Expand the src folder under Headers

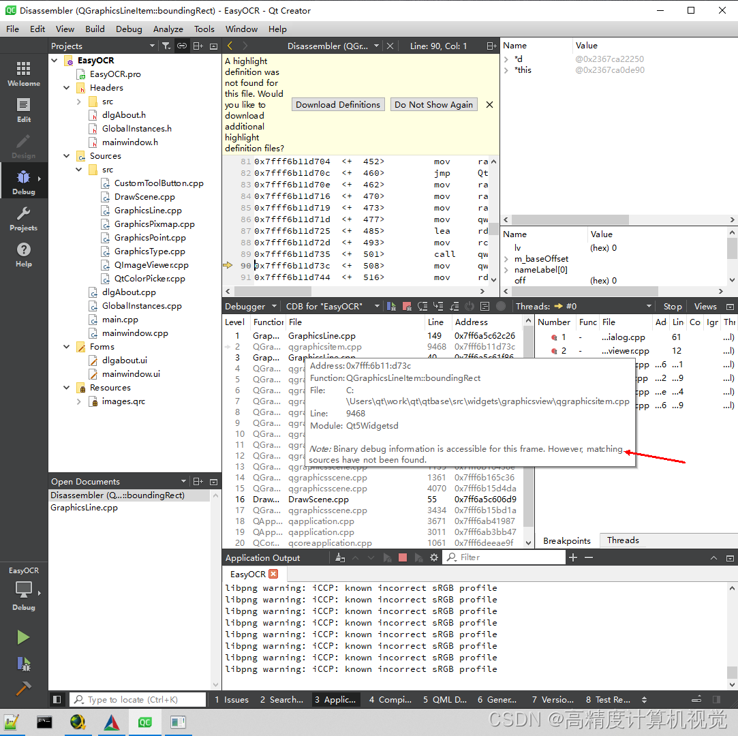[78, 101]
